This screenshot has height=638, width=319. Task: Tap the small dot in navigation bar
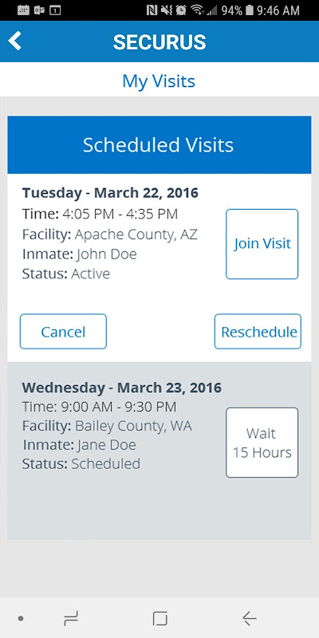coord(21,619)
